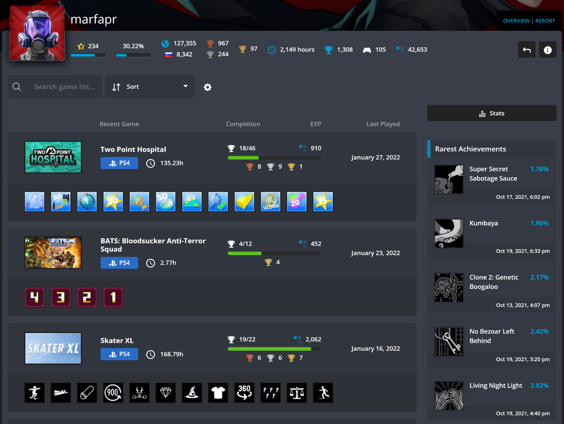Viewport: 564px width, 424px height.
Task: Select the Skater XL skateboard deck trophy
Action: point(87,393)
